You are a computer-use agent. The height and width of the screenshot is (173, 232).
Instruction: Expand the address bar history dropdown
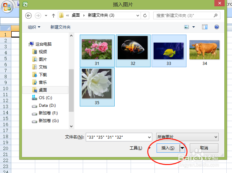click(x=138, y=15)
